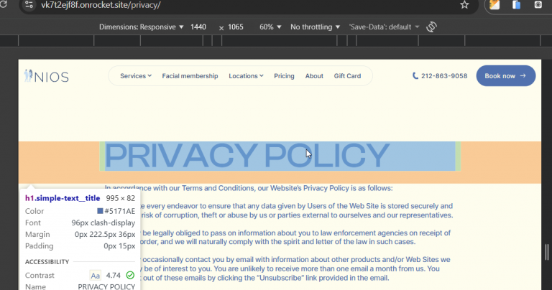This screenshot has height=290, width=552.
Task: Click the phone icon beside 212-863-9058
Action: point(415,76)
